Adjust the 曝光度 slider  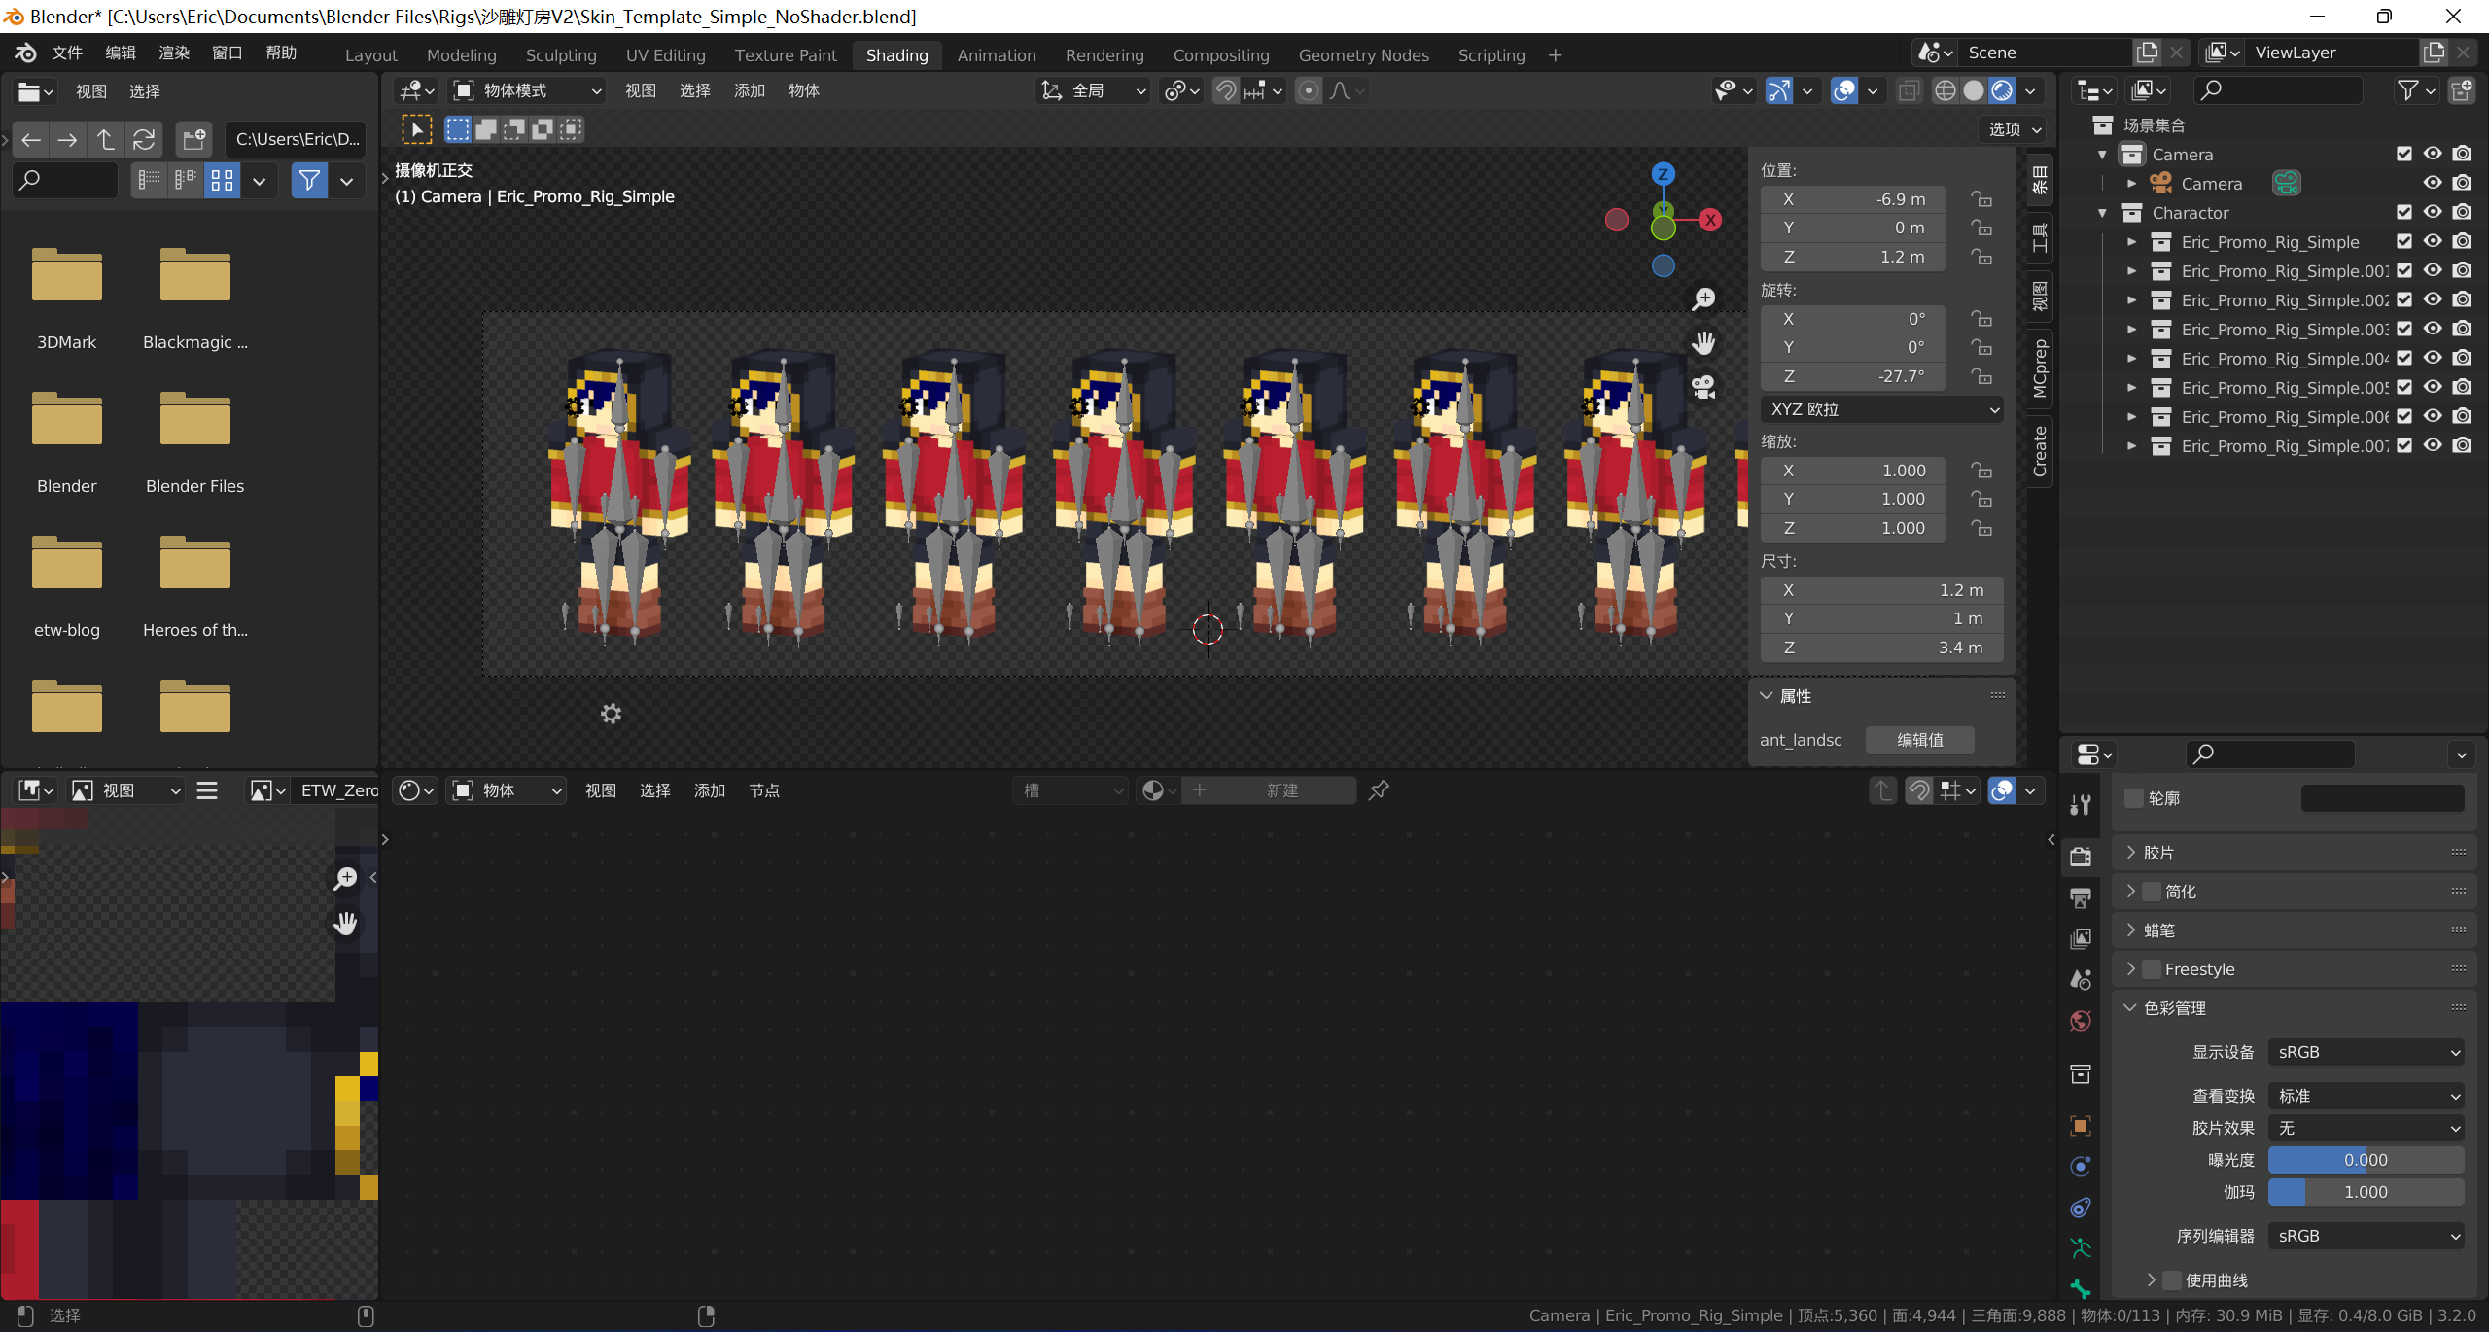click(x=2366, y=1160)
